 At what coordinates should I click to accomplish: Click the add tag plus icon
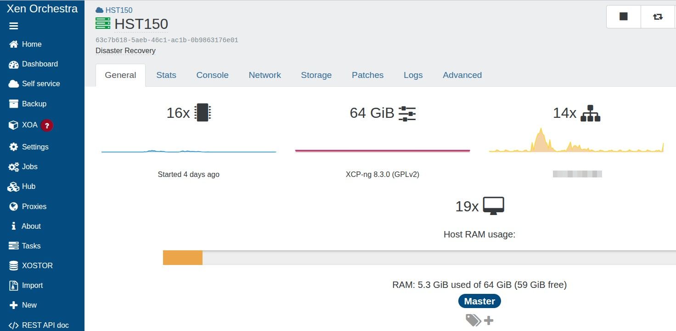[489, 320]
